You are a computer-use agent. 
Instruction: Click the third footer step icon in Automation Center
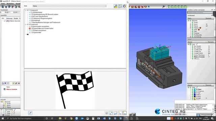(115, 113)
